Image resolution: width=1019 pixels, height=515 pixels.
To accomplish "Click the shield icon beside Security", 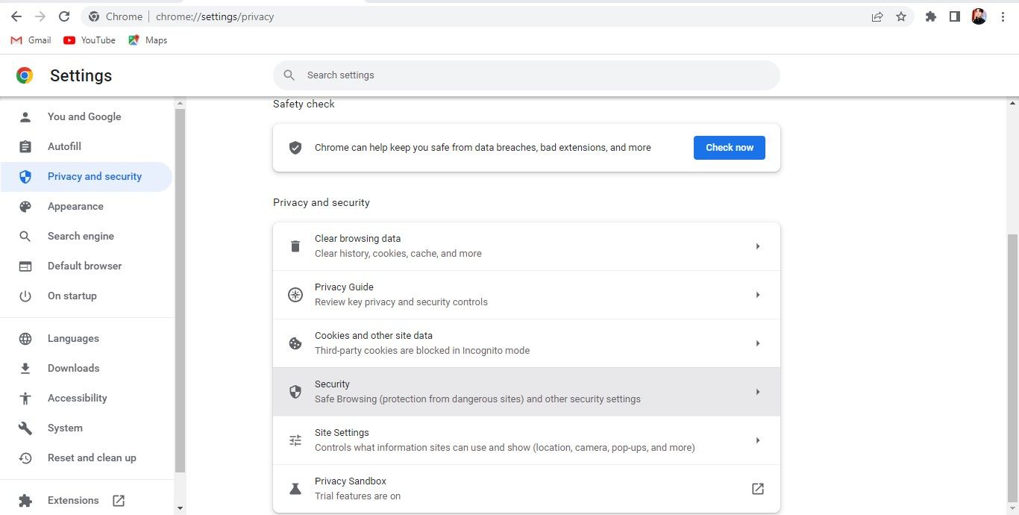I will point(295,391).
